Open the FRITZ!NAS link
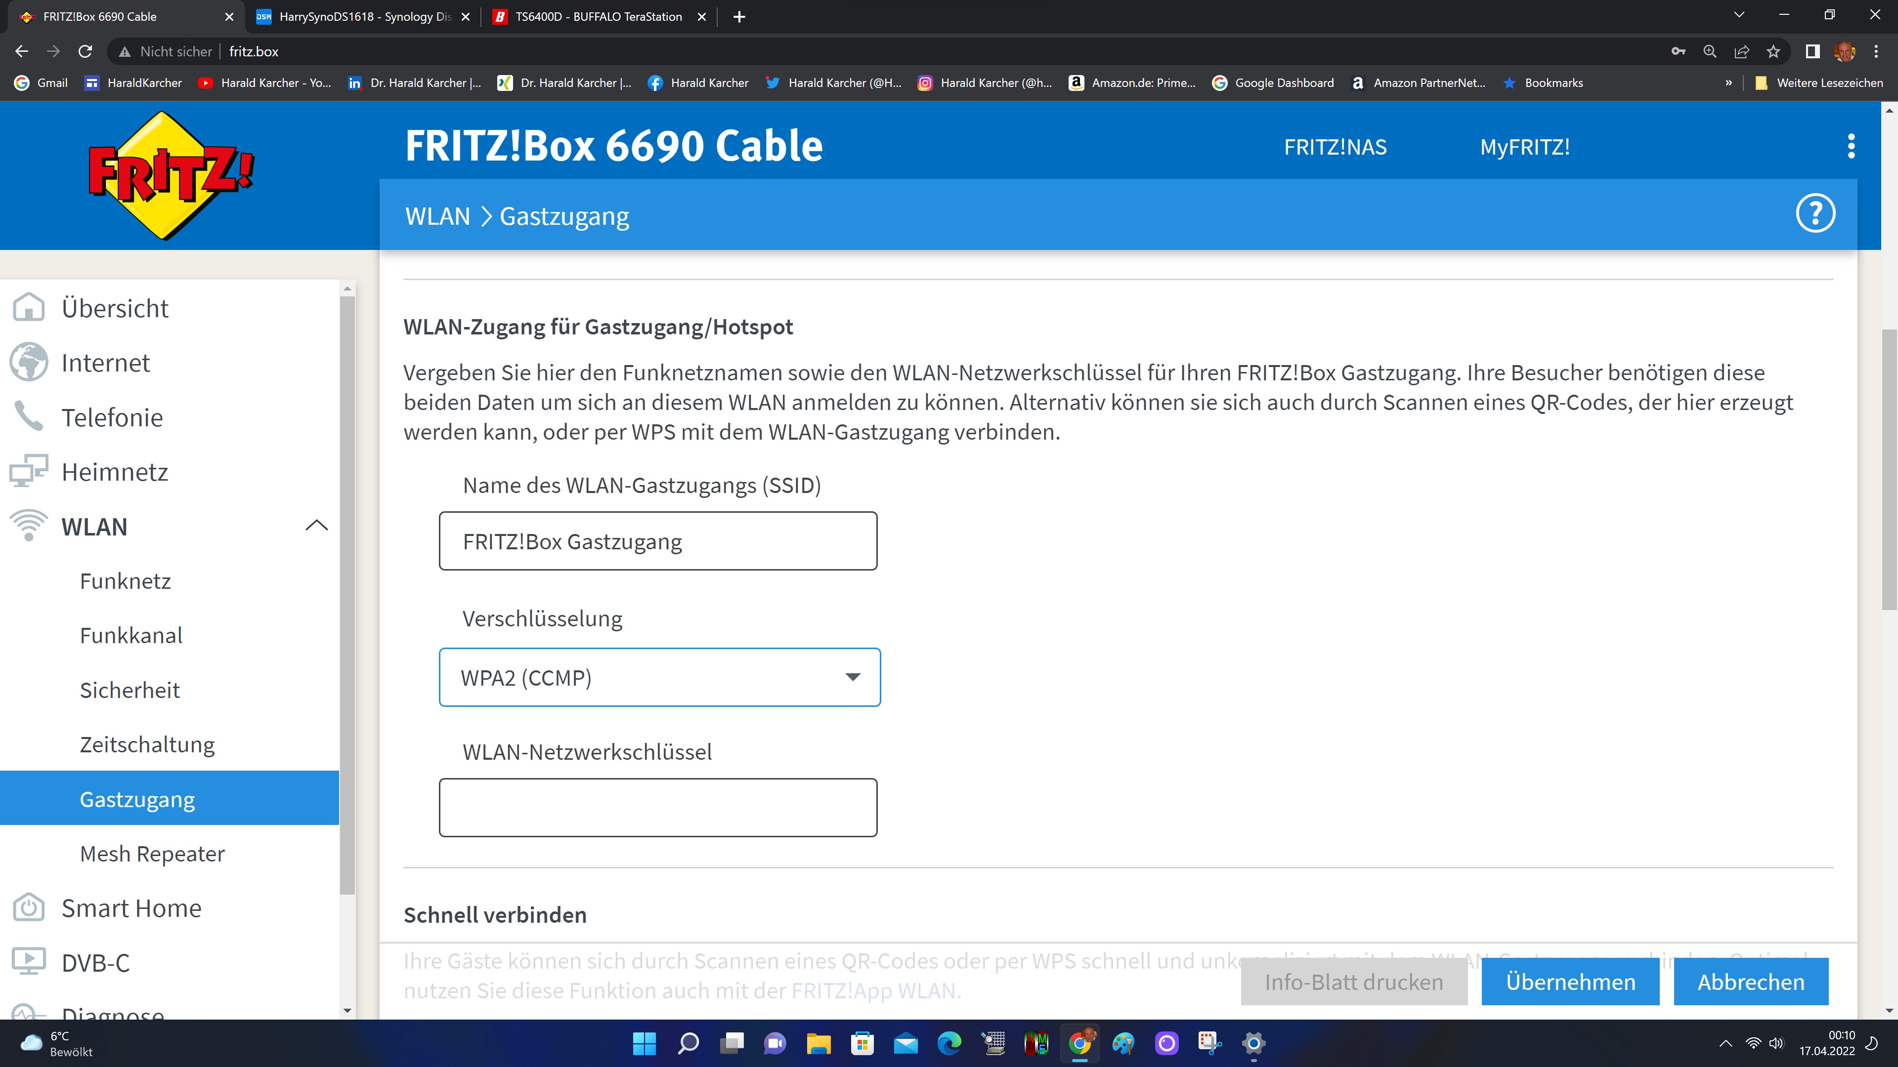The image size is (1898, 1067). [x=1335, y=147]
